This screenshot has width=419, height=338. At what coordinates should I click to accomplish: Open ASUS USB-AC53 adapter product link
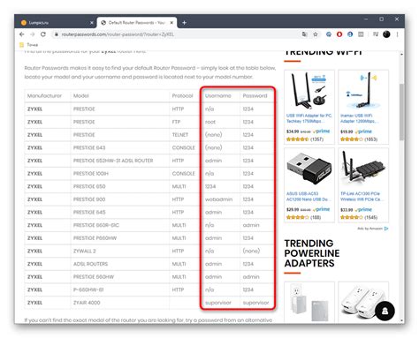coord(308,196)
